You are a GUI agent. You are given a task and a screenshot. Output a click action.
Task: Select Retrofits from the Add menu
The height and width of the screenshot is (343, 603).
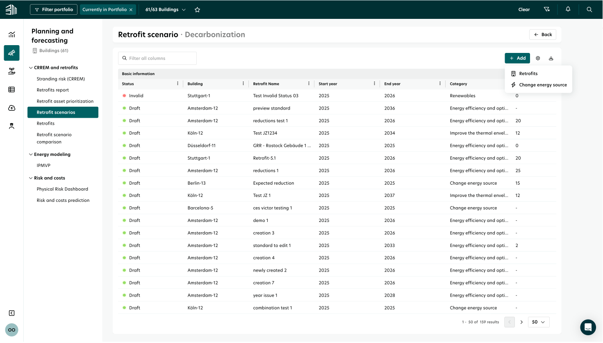[x=538, y=73]
